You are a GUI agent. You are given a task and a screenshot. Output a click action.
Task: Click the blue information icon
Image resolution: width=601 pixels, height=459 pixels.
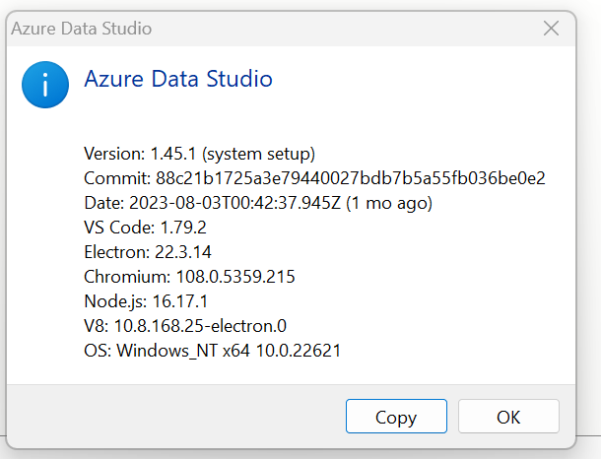(45, 86)
